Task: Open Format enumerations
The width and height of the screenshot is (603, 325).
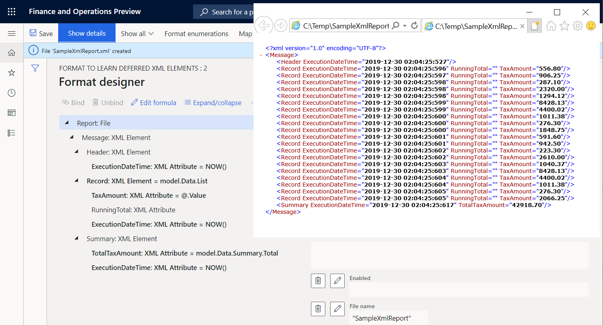Action: point(196,34)
